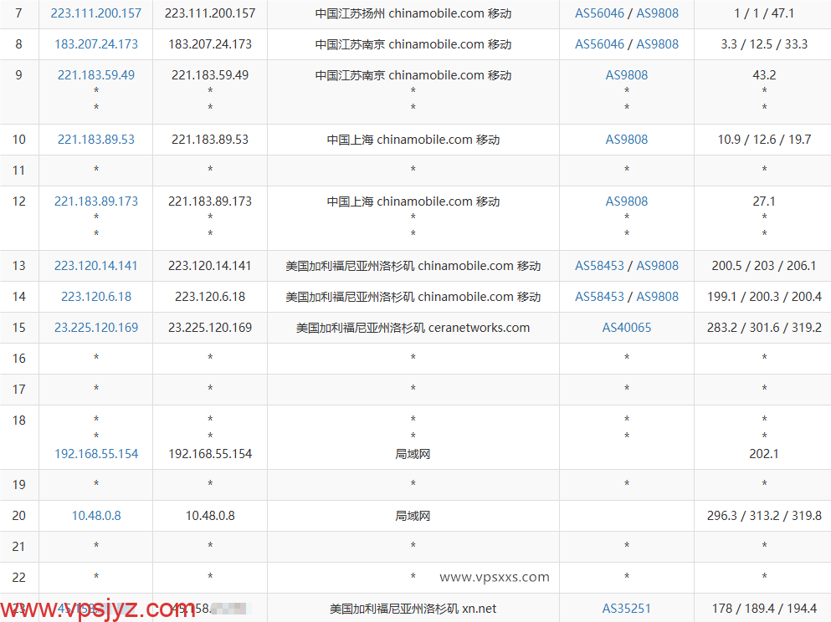Open IP link 10.48.0.8

[96, 516]
